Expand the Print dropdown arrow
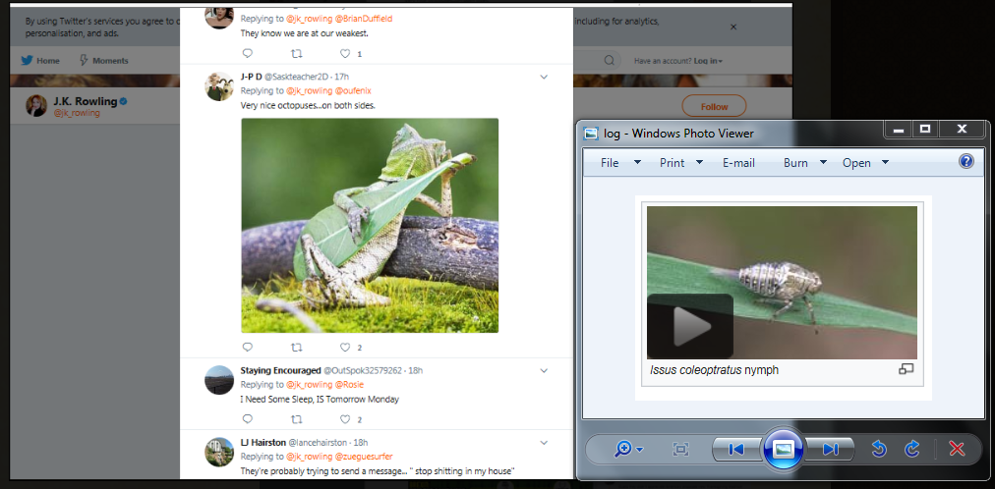 click(x=699, y=162)
